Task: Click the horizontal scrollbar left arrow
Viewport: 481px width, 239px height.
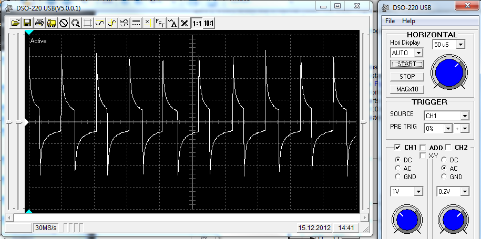Action: pos(9,217)
